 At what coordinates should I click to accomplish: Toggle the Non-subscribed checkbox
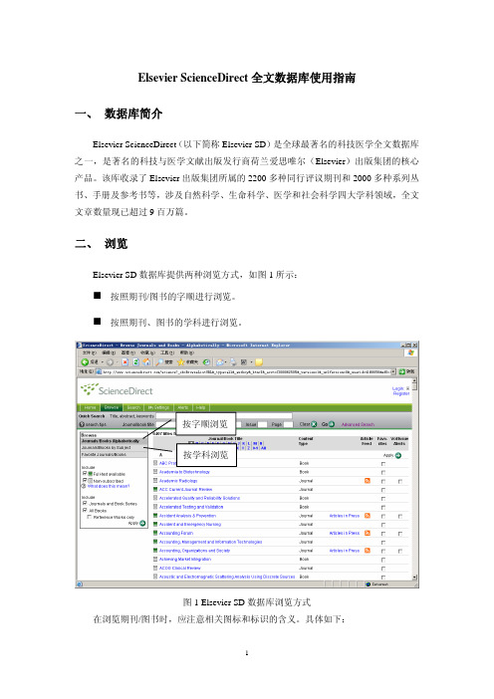coord(85,481)
